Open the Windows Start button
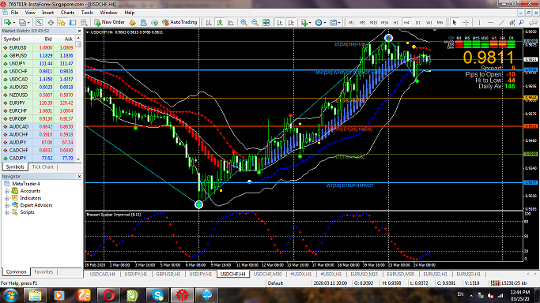This screenshot has height=303, width=540. click(x=10, y=295)
